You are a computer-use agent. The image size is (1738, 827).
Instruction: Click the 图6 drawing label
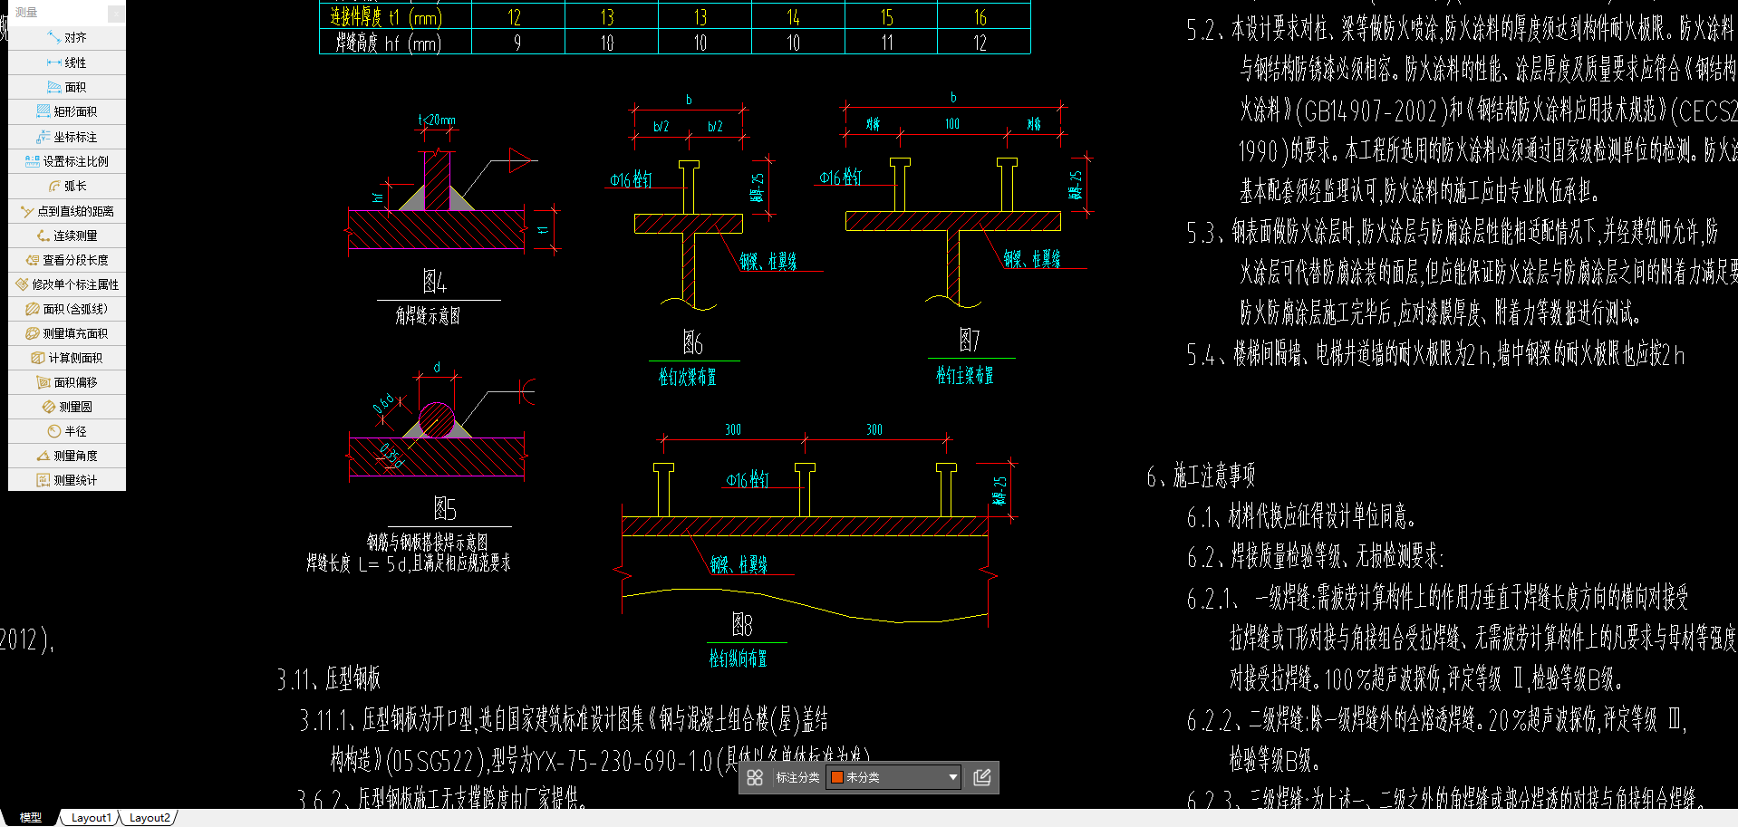click(x=693, y=342)
